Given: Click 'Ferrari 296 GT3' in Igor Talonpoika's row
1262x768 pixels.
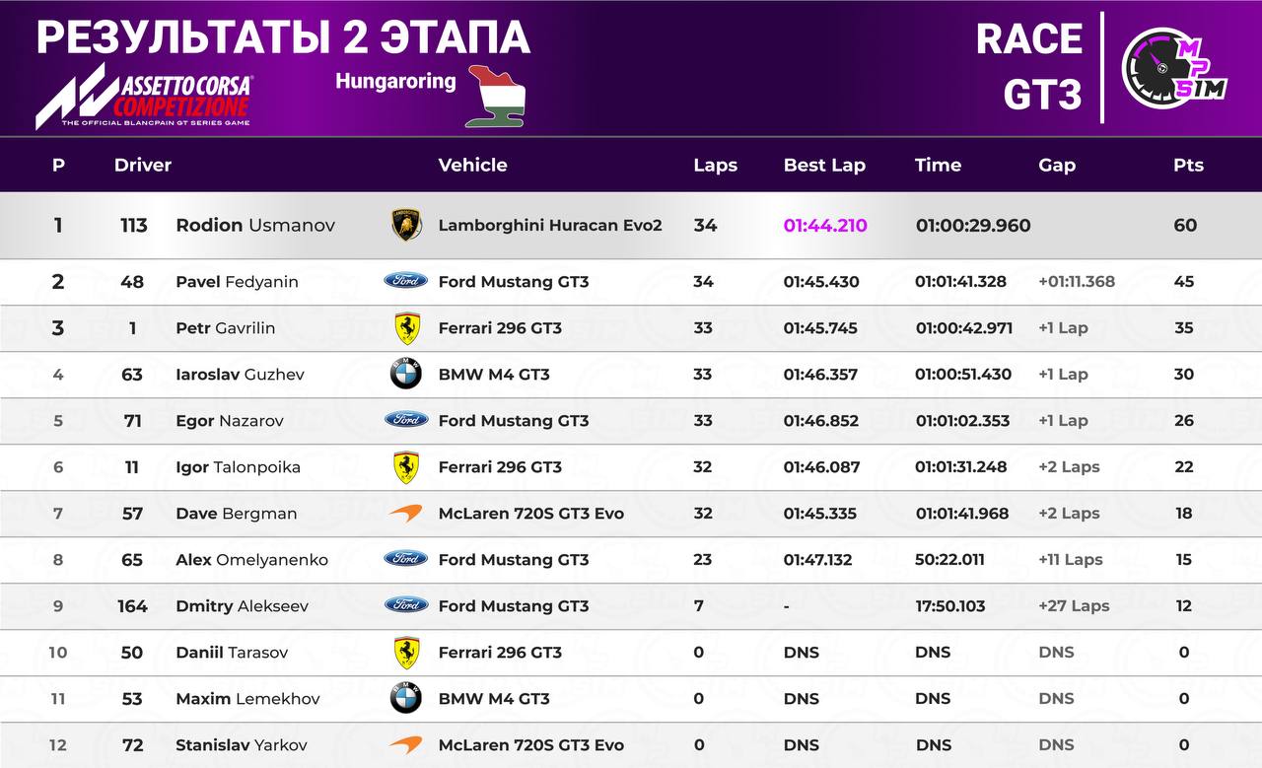Looking at the screenshot, I should click(x=500, y=467).
